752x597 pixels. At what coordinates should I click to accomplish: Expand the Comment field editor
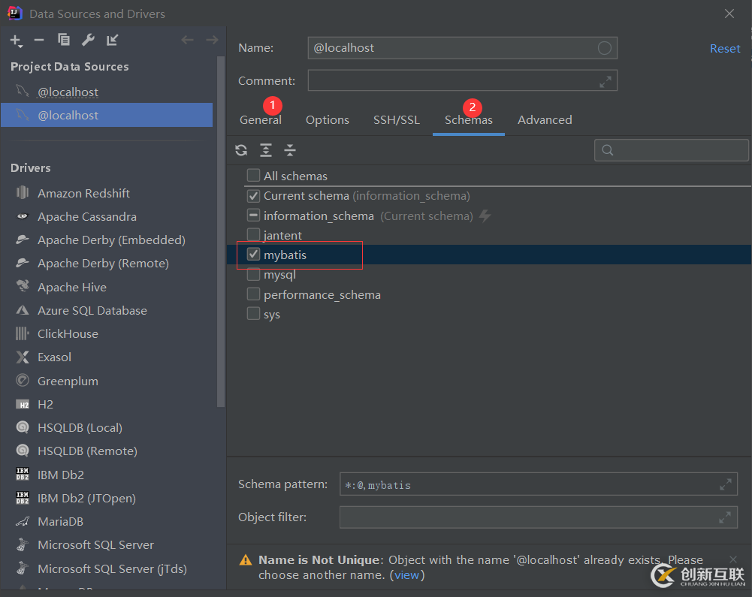pyautogui.click(x=606, y=82)
